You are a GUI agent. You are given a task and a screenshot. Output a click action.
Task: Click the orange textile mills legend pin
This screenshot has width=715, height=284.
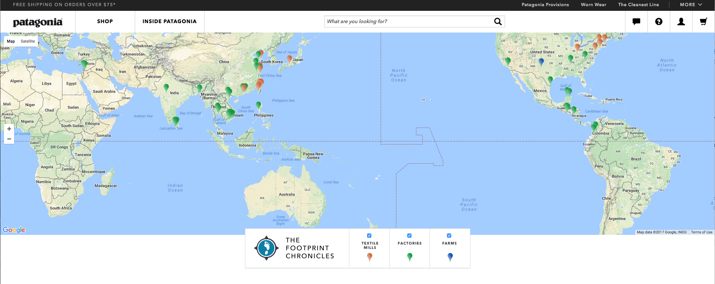tap(370, 257)
